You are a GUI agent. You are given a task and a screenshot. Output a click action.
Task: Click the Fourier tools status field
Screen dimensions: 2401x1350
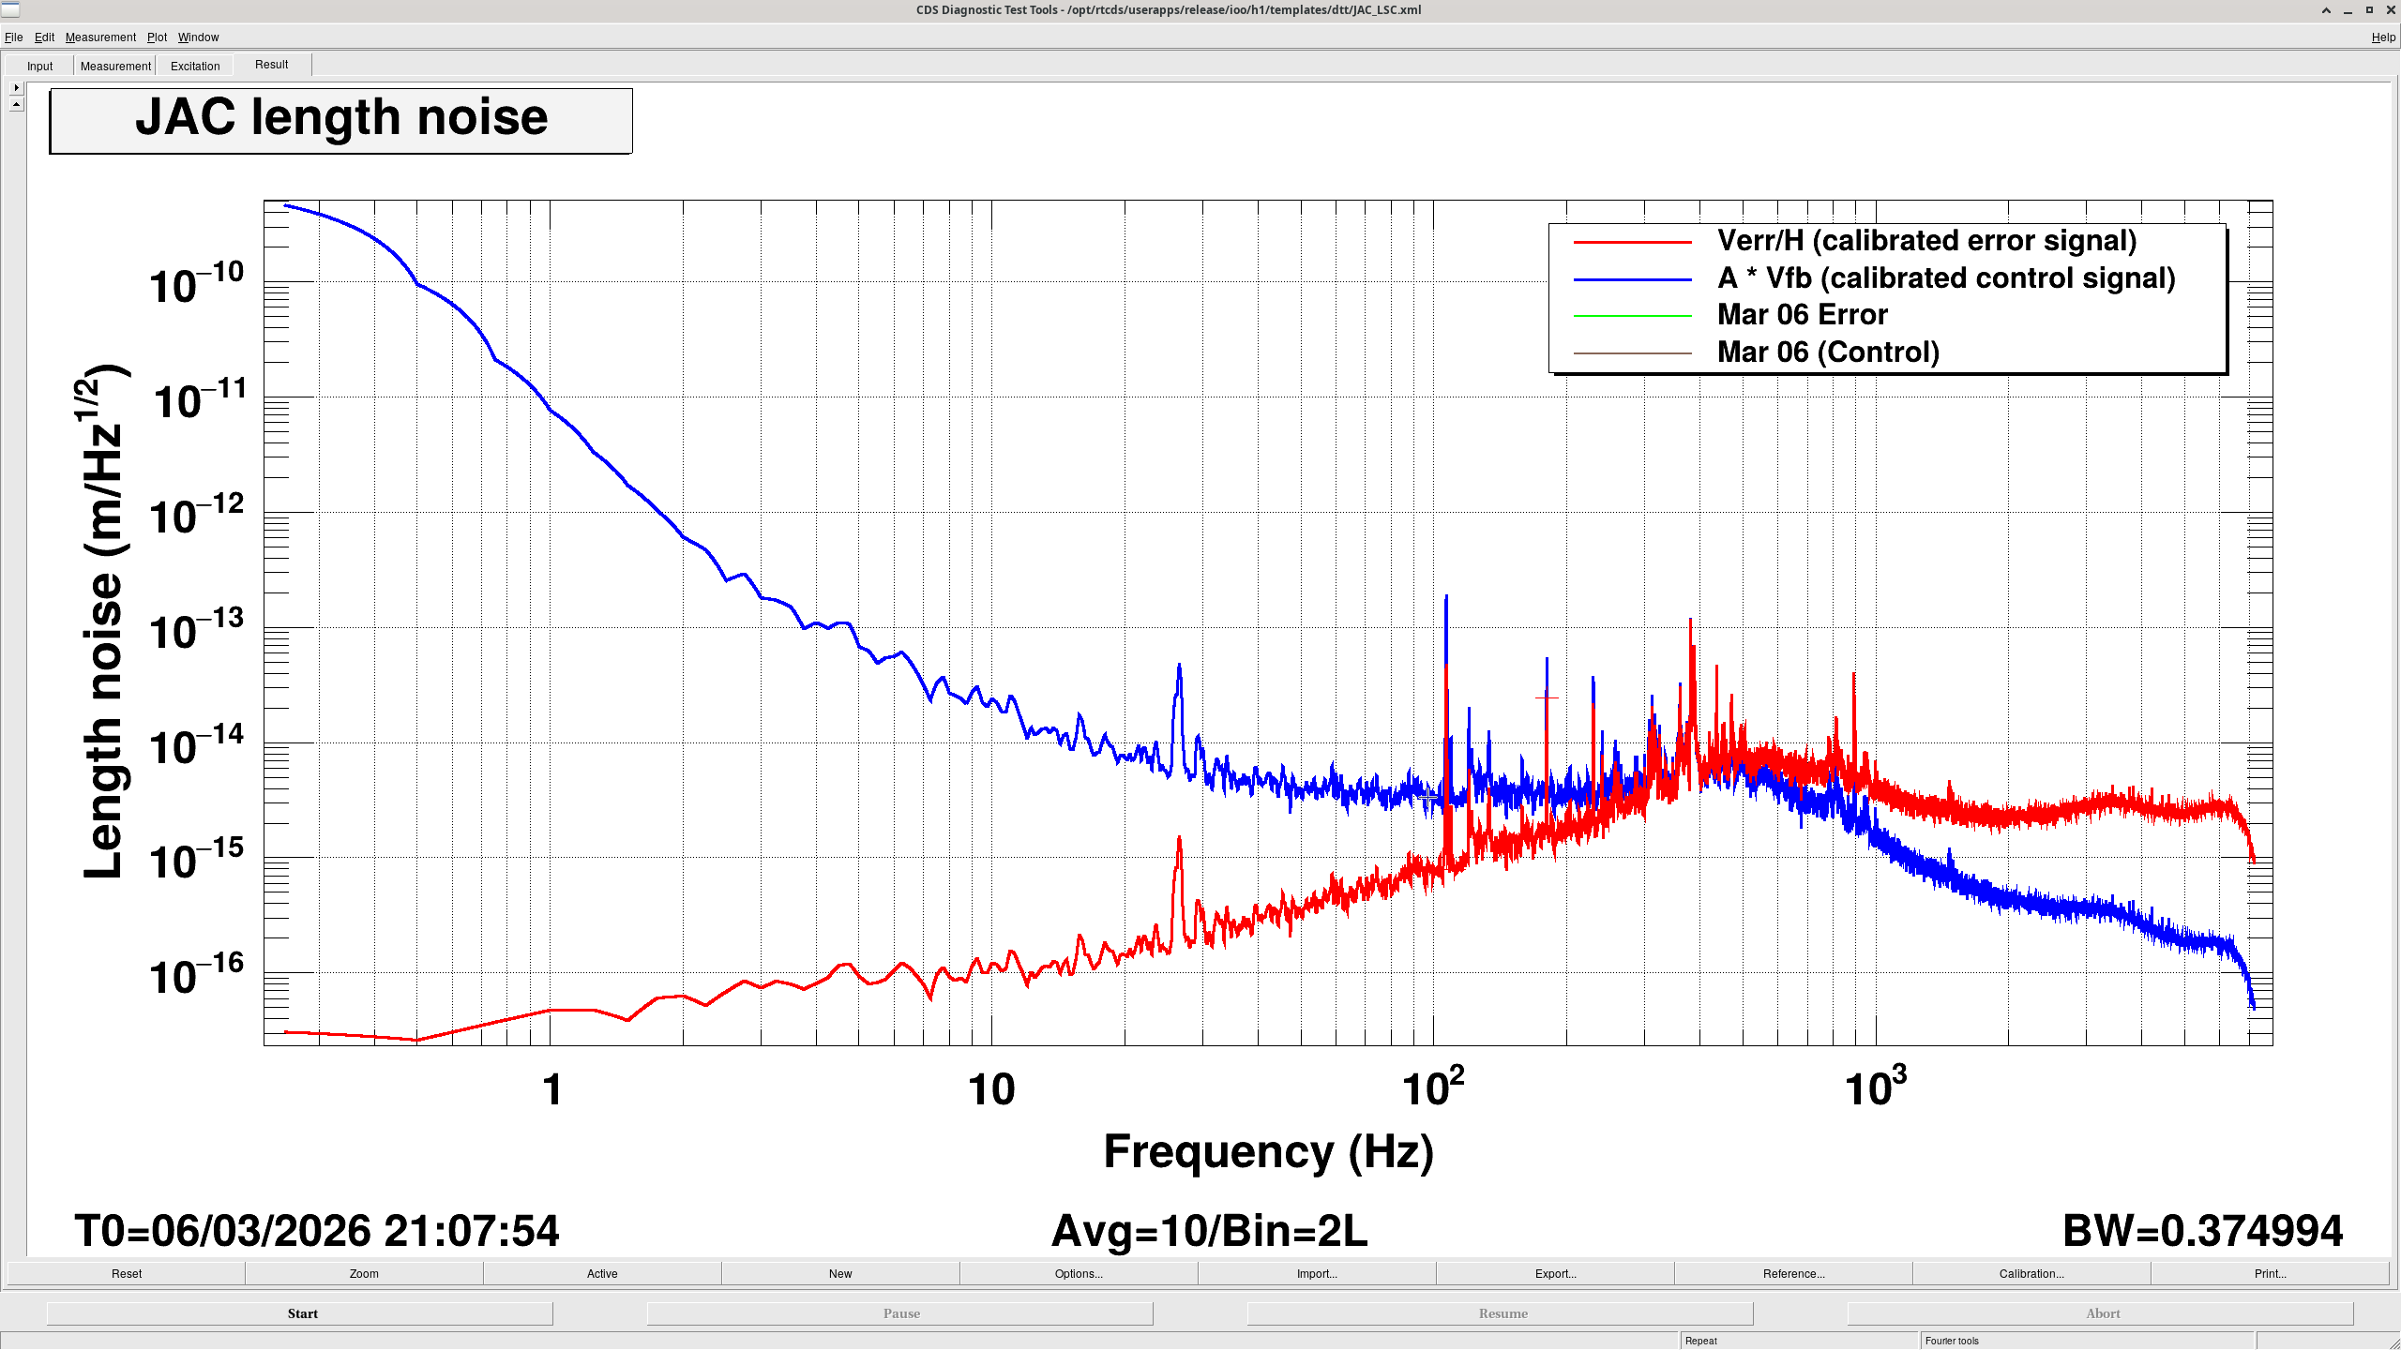2086,1341
